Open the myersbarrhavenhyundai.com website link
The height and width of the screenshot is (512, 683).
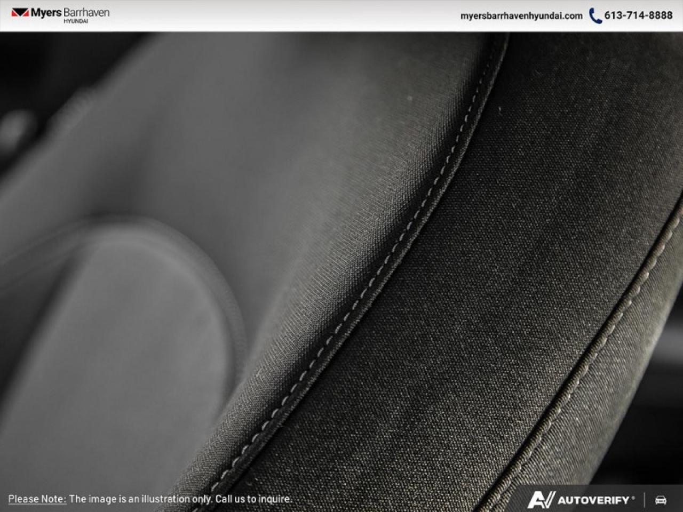coord(521,16)
